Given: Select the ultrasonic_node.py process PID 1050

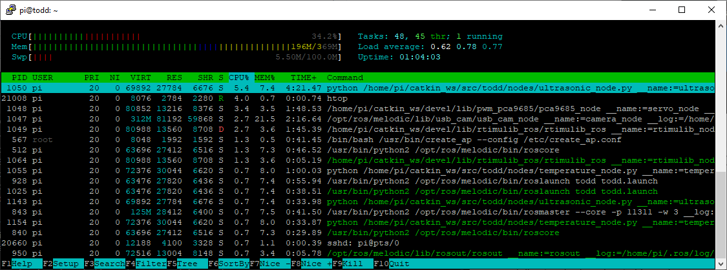Looking at the screenshot, I should tap(357, 88).
